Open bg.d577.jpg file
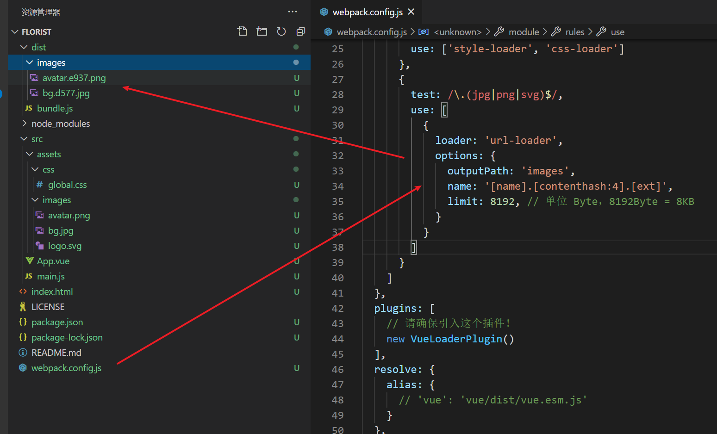The width and height of the screenshot is (717, 434). click(66, 93)
